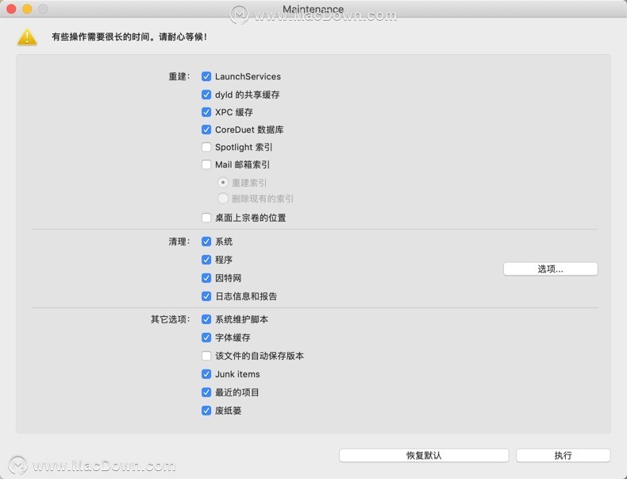
Task: Click the 恢复默认 button
Action: click(424, 455)
